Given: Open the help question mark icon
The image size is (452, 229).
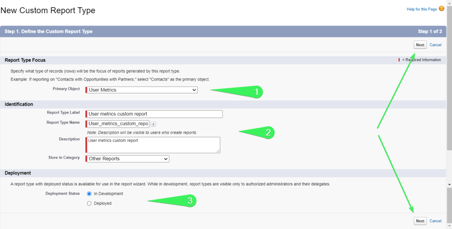Looking at the screenshot, I should 441,9.
